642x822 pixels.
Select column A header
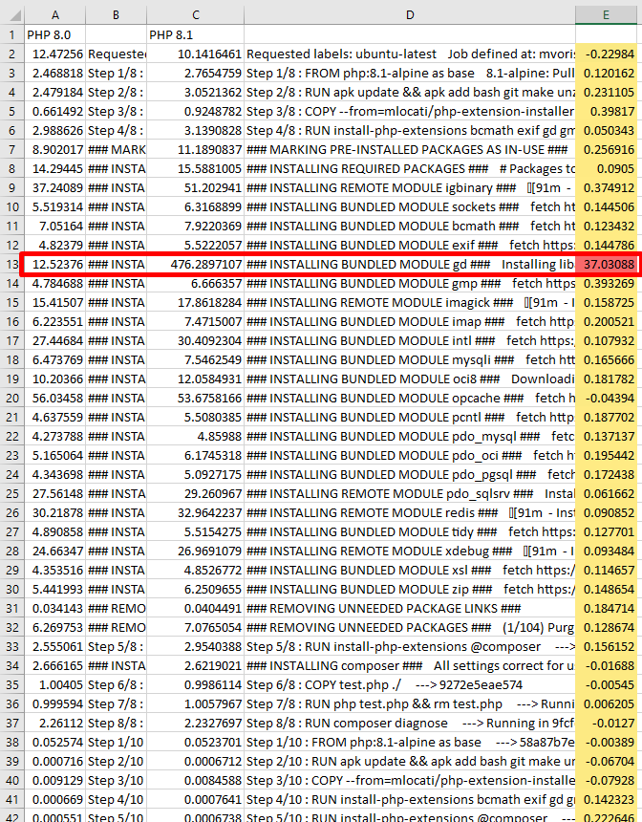click(55, 15)
